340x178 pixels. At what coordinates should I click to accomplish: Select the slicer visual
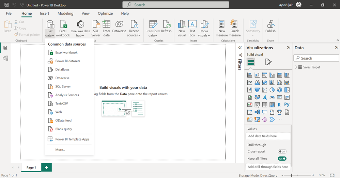[x=257, y=105]
